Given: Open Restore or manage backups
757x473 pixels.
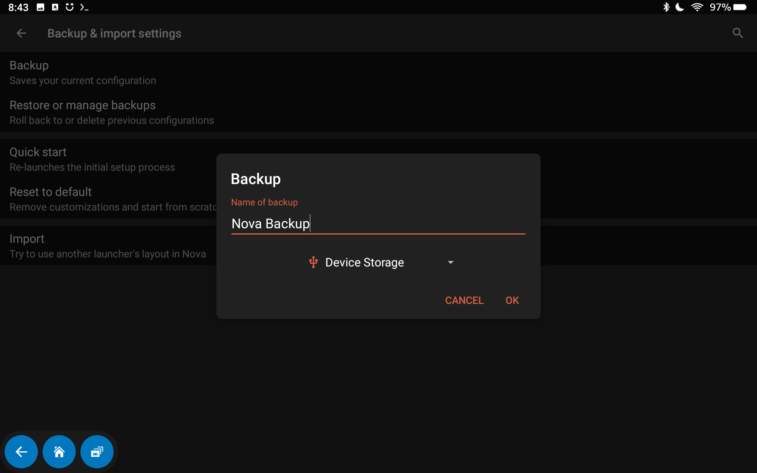Looking at the screenshot, I should tap(378, 112).
